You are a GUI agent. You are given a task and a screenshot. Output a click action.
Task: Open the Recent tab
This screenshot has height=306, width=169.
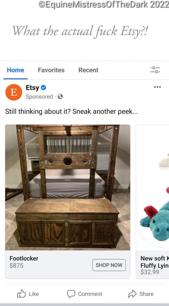tap(88, 70)
